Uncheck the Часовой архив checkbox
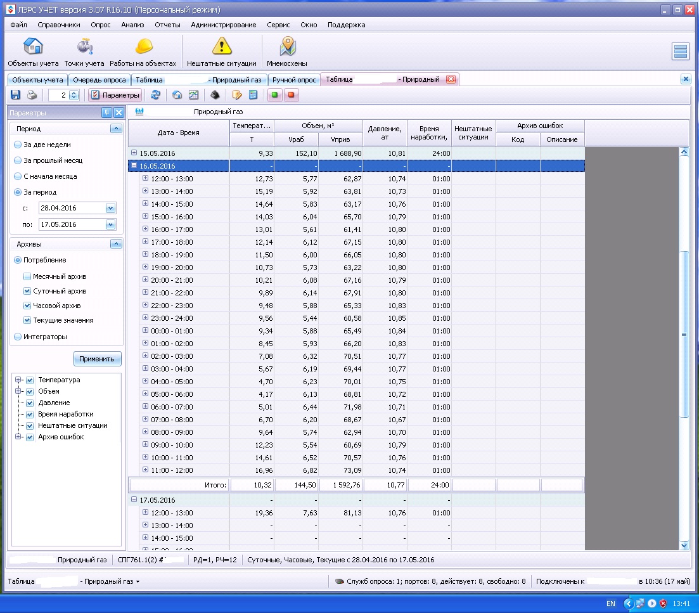The width and height of the screenshot is (699, 613). tap(27, 306)
